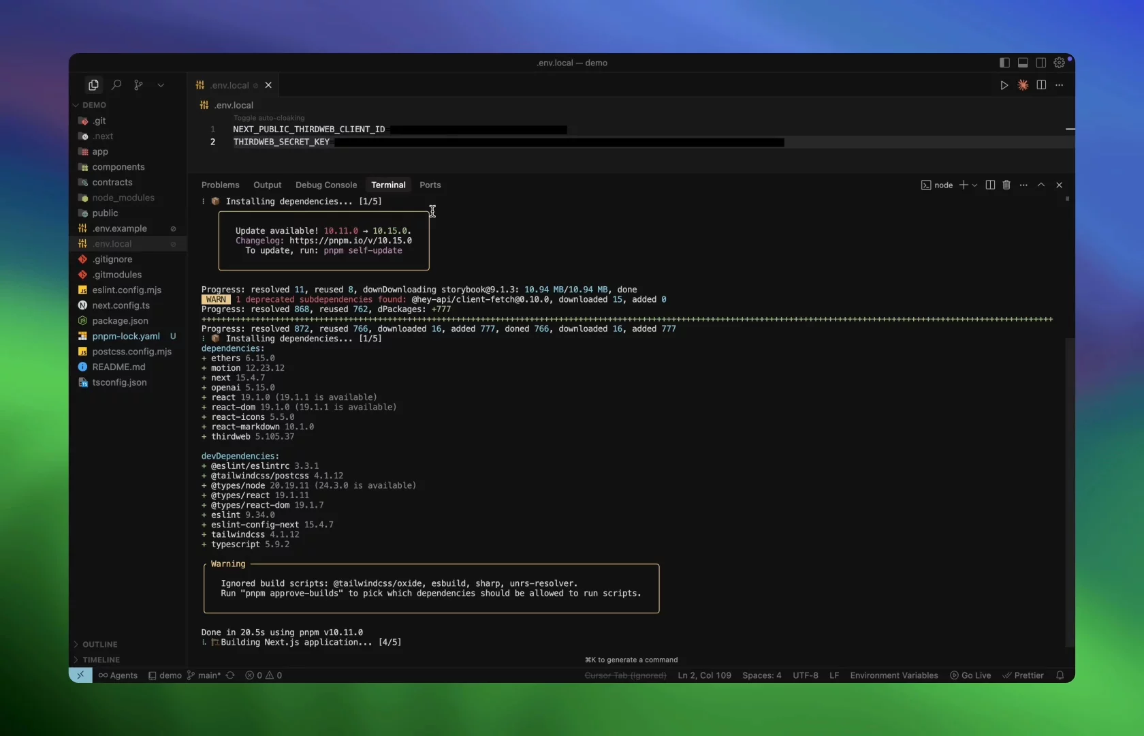Expand the TIMELINE section

(x=101, y=660)
